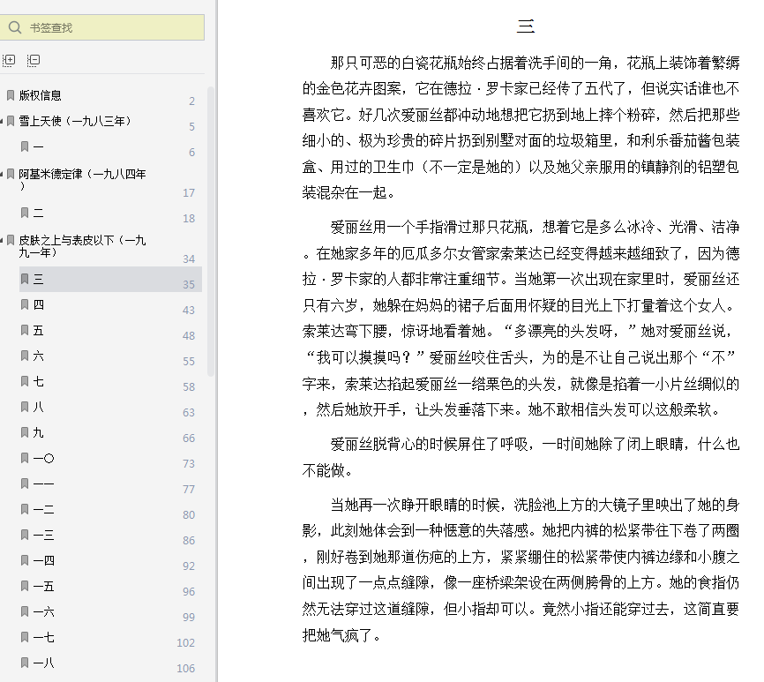Screen dimensions: 764x682
Task: Click the bookmark icon beside chapter 一五
Action: 25,586
